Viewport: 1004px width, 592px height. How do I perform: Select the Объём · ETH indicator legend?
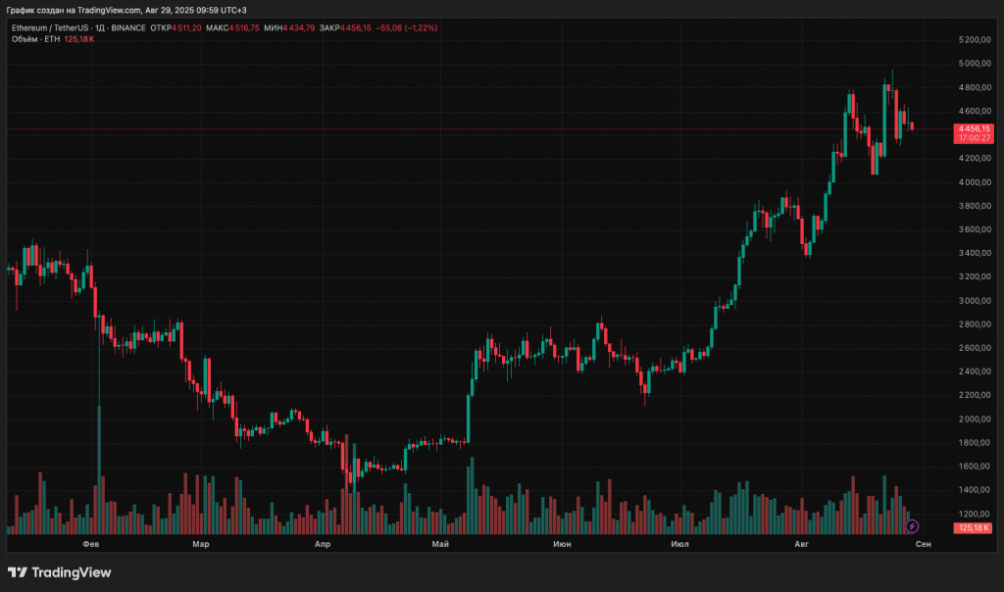click(x=35, y=39)
